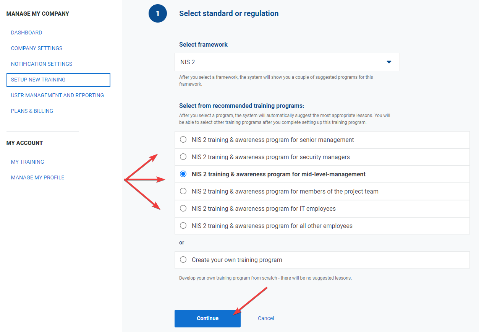Select the mid-level-management program radio button

183,174
